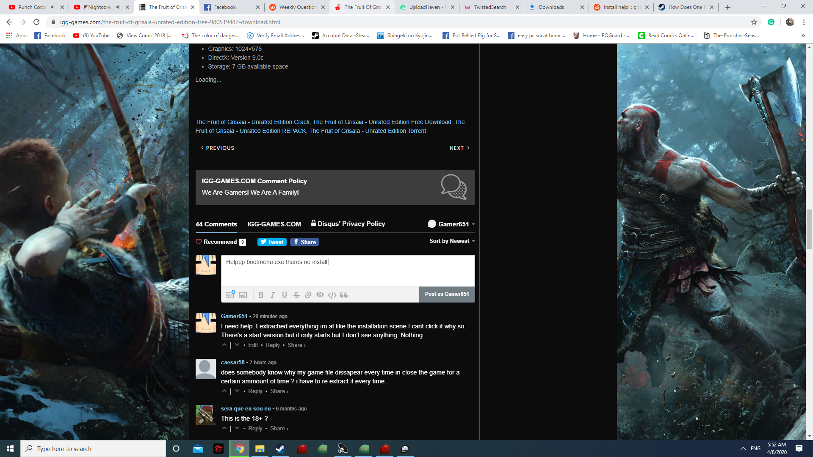Mute the Nightcore YouTube tab

pyautogui.click(x=118, y=7)
